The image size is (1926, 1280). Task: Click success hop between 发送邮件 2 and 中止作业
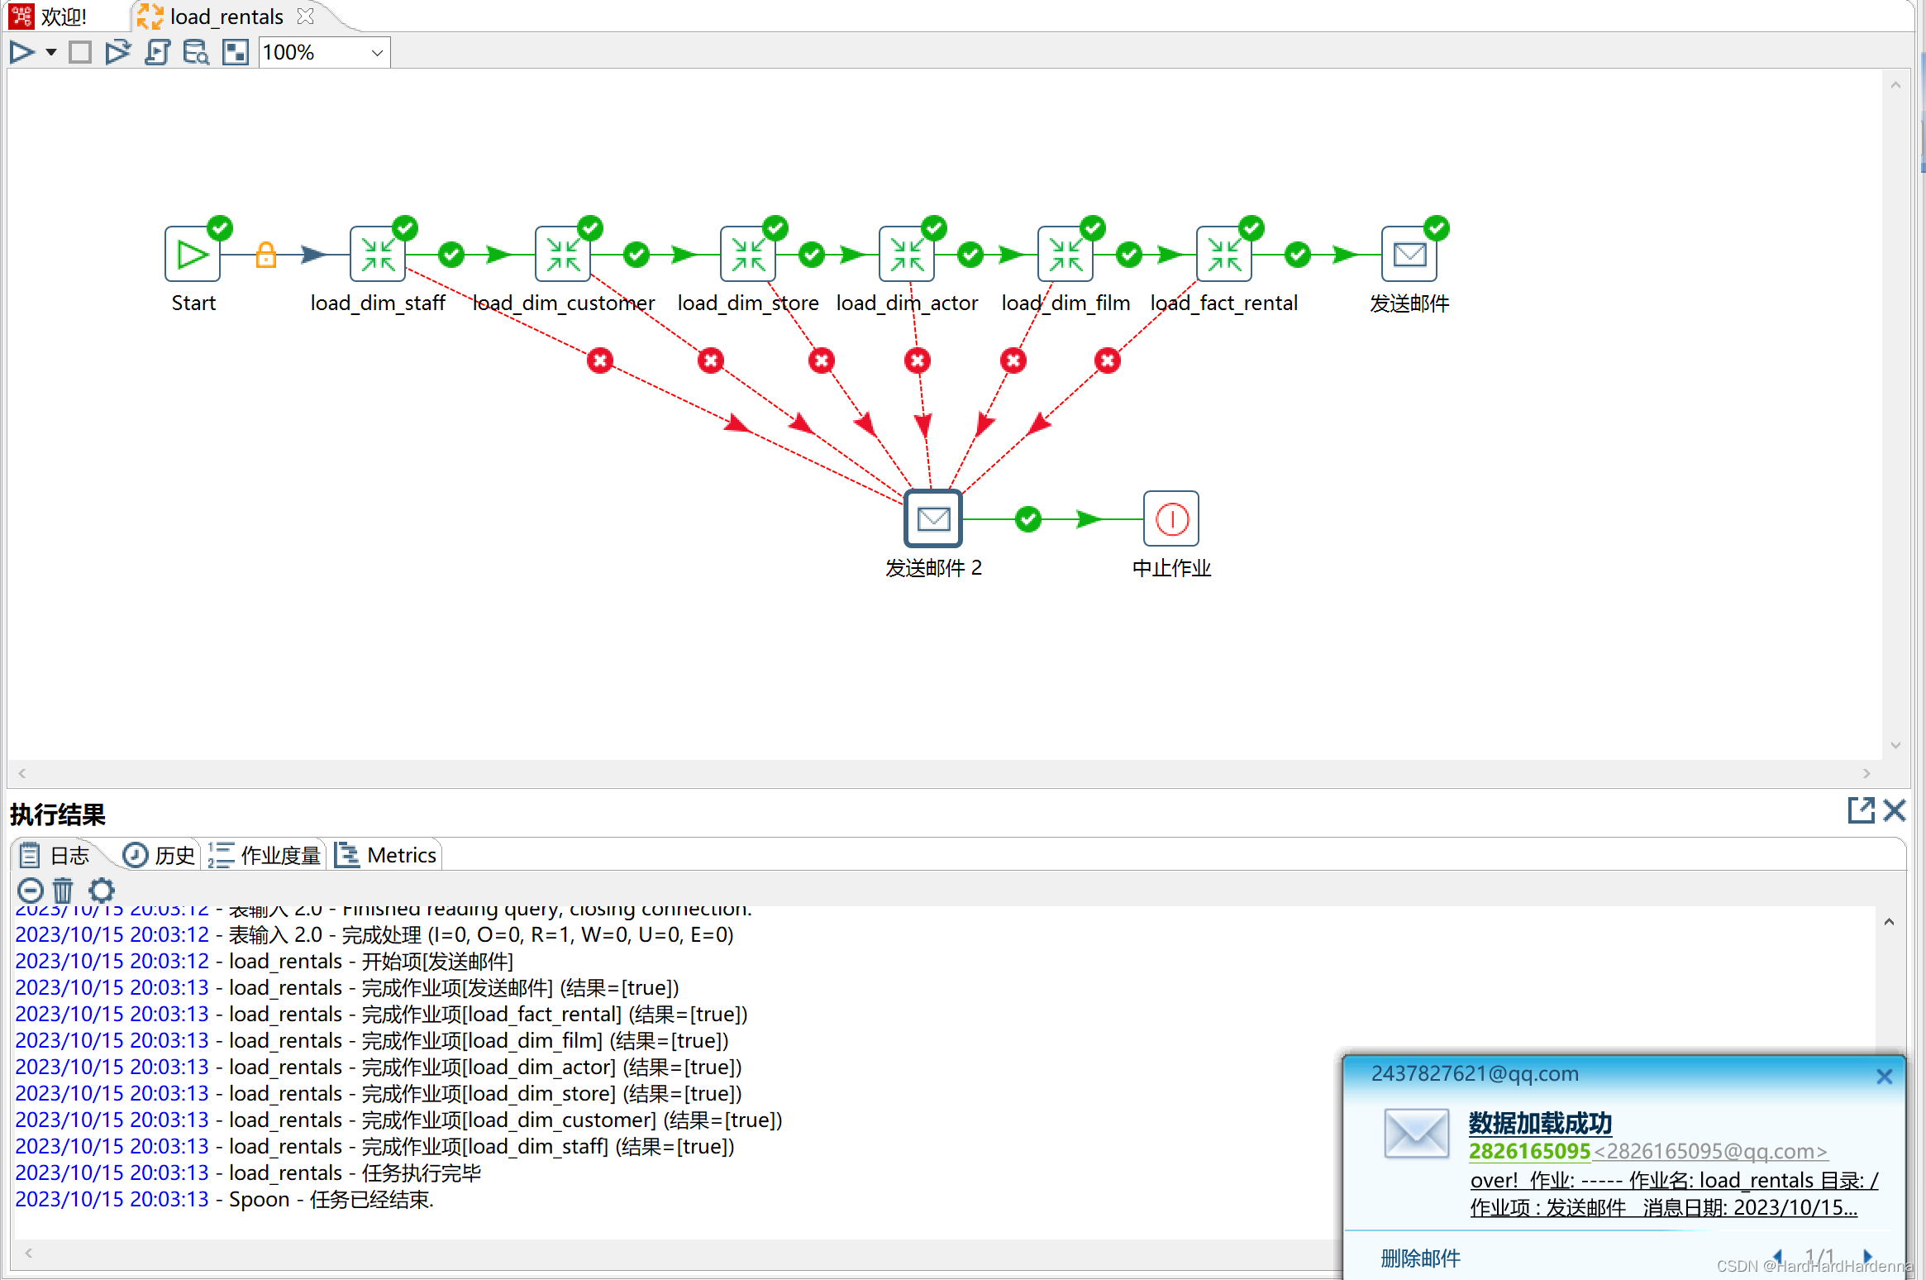pos(1028,519)
